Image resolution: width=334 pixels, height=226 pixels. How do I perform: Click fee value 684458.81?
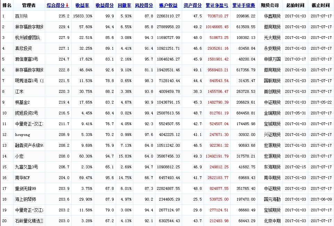246,113
